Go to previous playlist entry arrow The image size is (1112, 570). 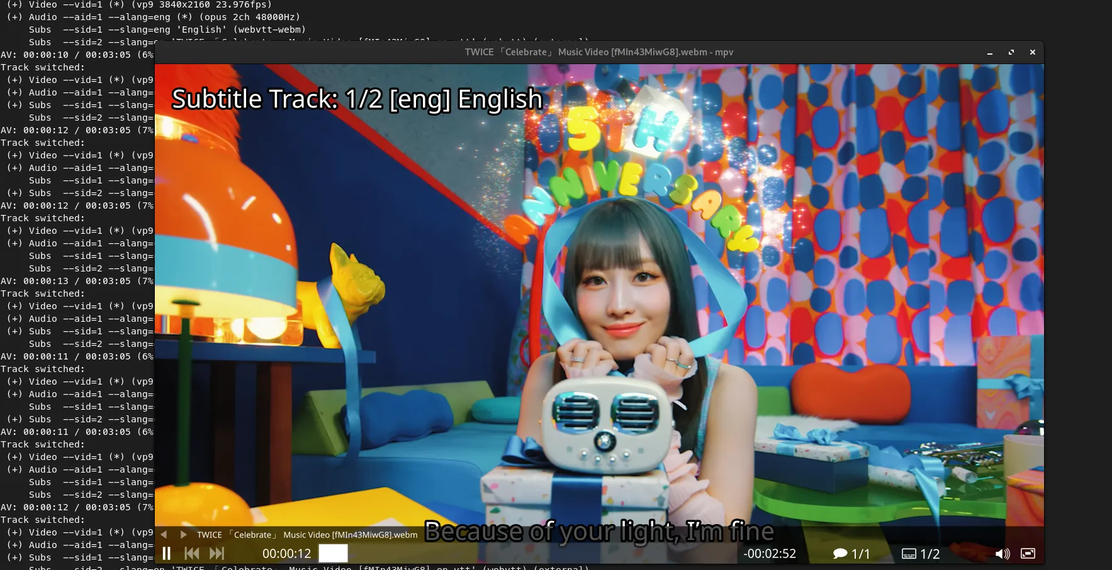[x=164, y=534]
